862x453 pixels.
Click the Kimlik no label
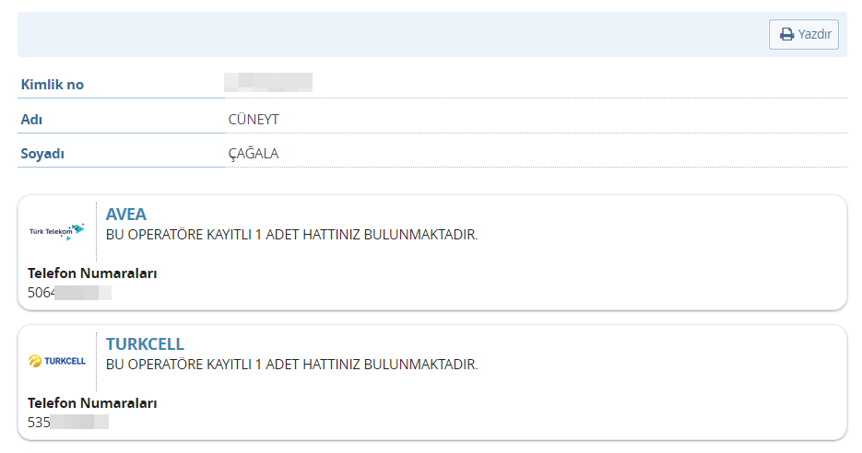point(53,85)
